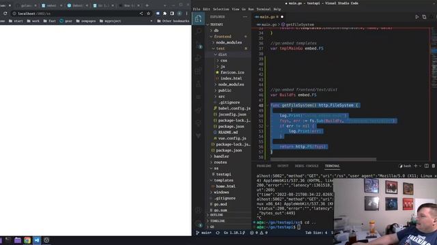The width and height of the screenshot is (437, 245).
Task: Expand the OUTLINE section
Action: [x=216, y=215]
